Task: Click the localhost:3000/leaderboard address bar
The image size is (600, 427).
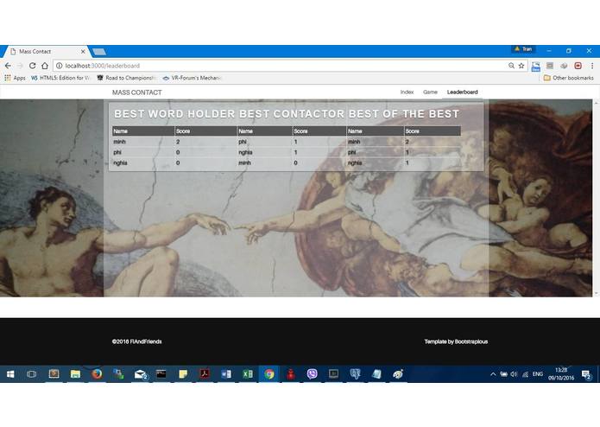Action: coord(283,66)
